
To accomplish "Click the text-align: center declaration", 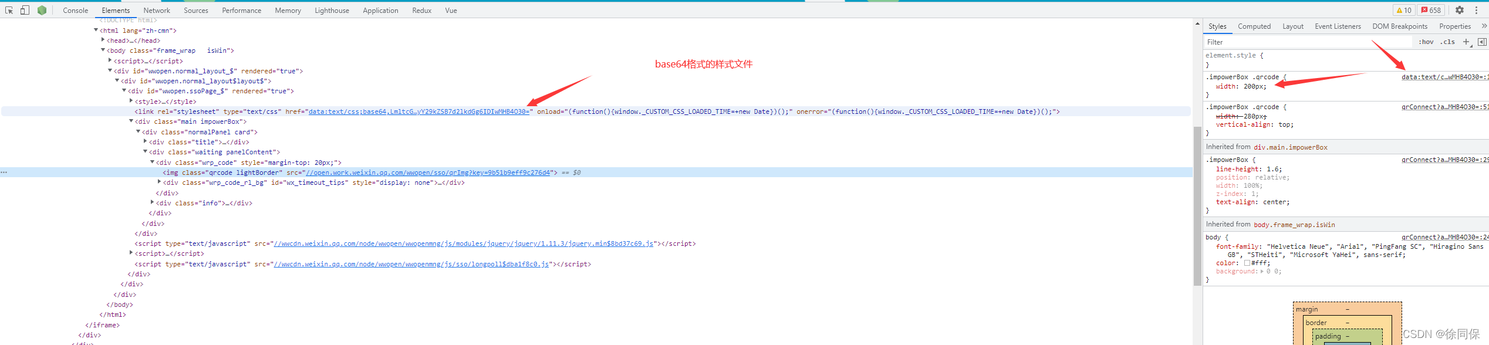I will (1253, 202).
